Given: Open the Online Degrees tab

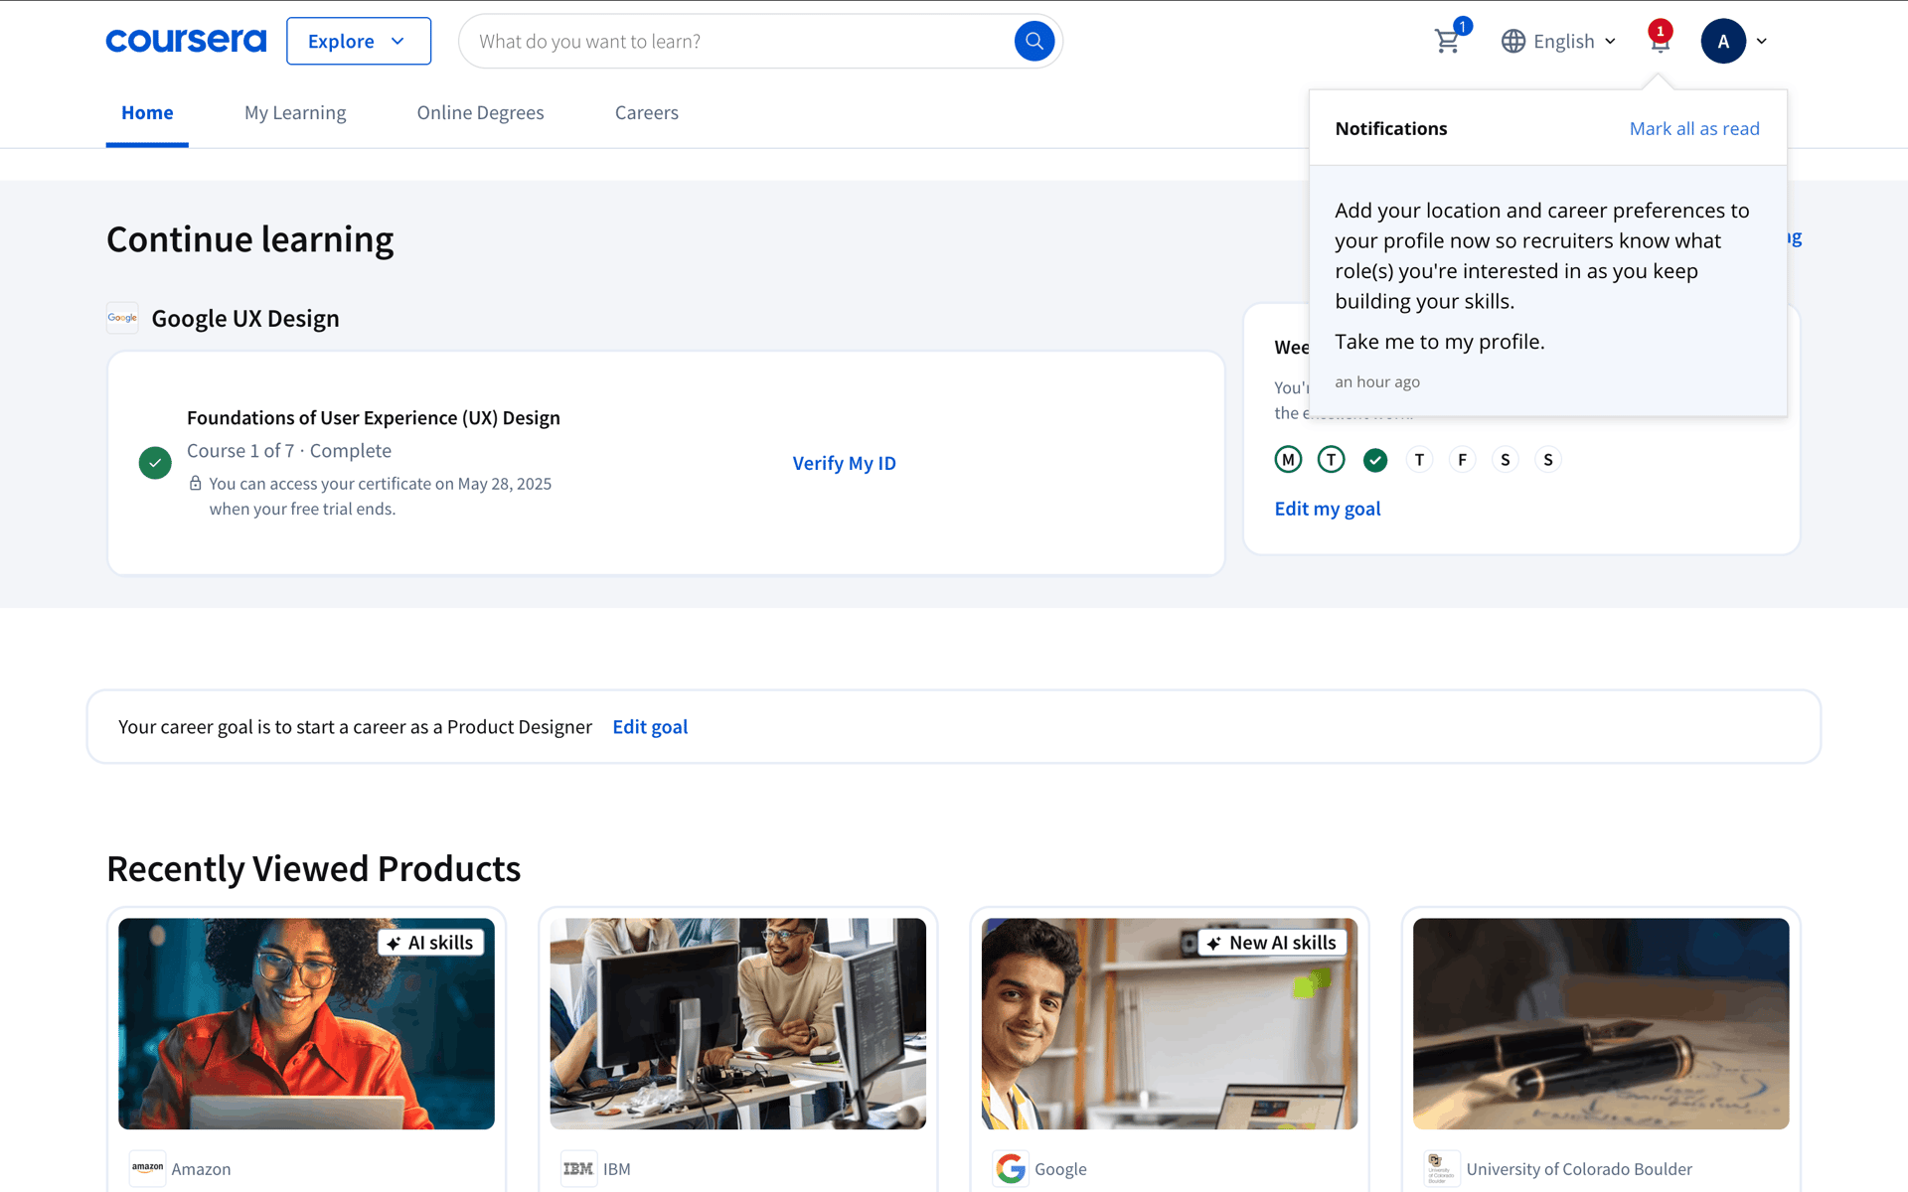Looking at the screenshot, I should pos(480,112).
